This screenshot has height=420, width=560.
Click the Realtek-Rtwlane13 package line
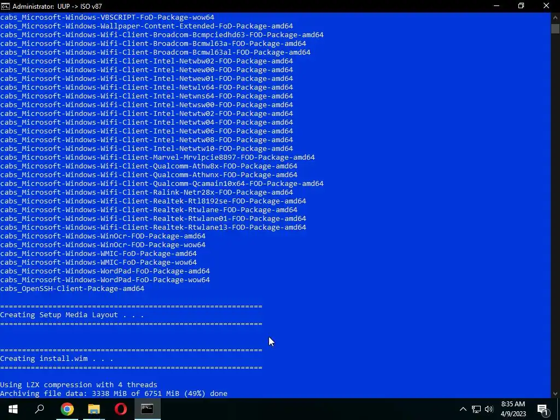point(153,227)
